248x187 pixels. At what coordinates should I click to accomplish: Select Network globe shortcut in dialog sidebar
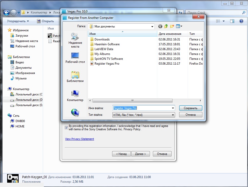coord(75,112)
